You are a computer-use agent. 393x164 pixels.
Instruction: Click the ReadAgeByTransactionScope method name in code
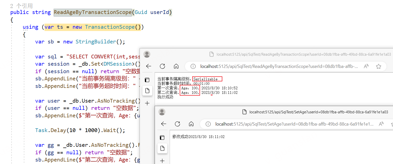tap(92, 12)
